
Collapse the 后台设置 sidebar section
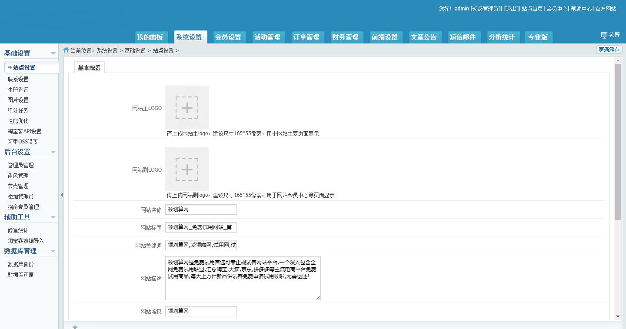tap(53, 152)
